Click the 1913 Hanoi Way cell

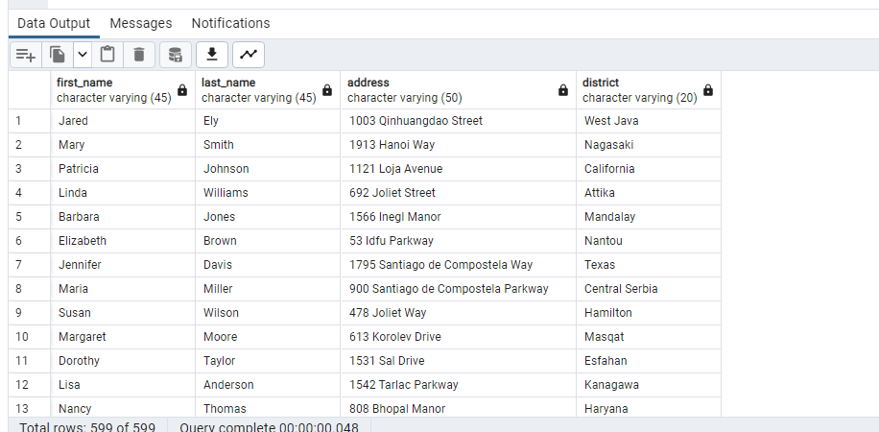coord(458,145)
